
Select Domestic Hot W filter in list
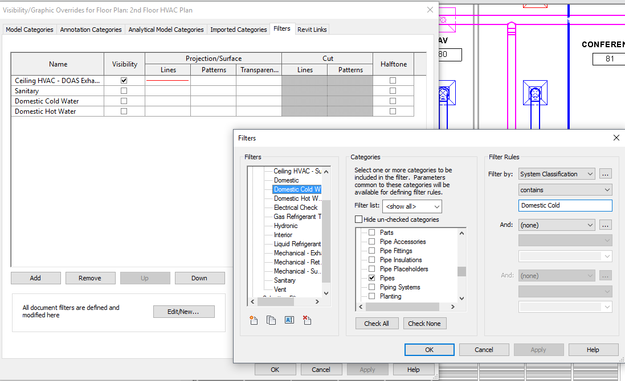(x=297, y=198)
